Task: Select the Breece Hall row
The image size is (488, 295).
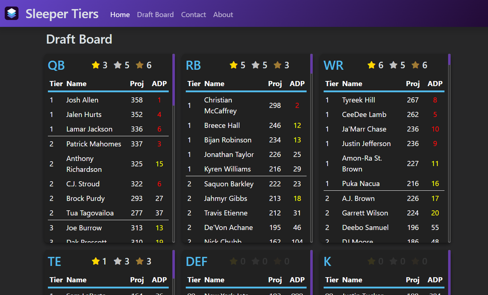Action: coord(246,125)
